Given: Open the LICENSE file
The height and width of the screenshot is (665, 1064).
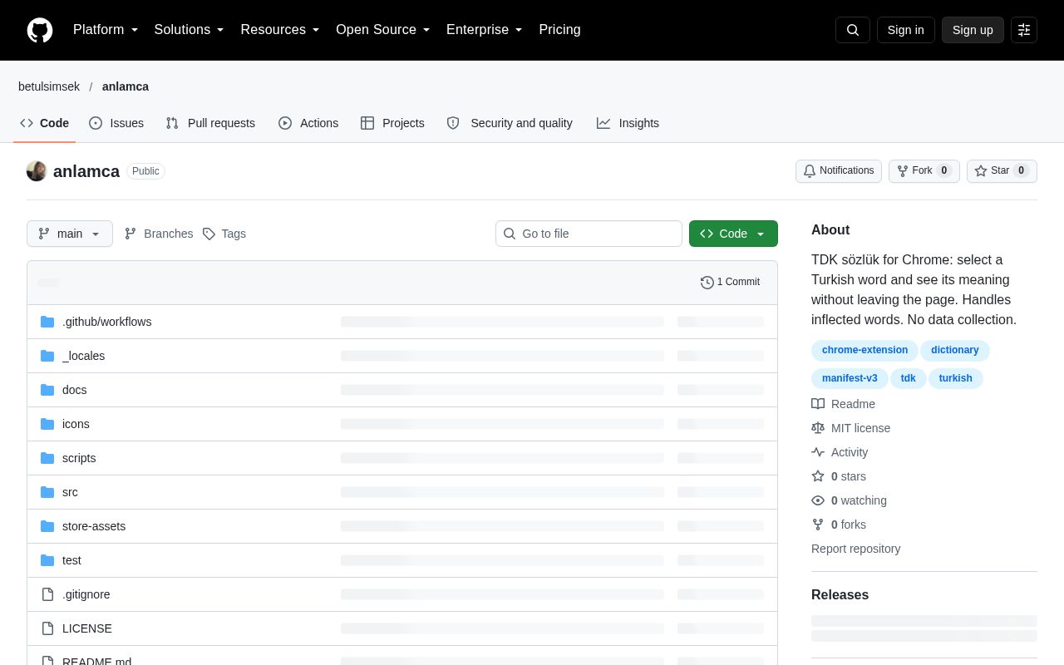Looking at the screenshot, I should [x=87, y=628].
